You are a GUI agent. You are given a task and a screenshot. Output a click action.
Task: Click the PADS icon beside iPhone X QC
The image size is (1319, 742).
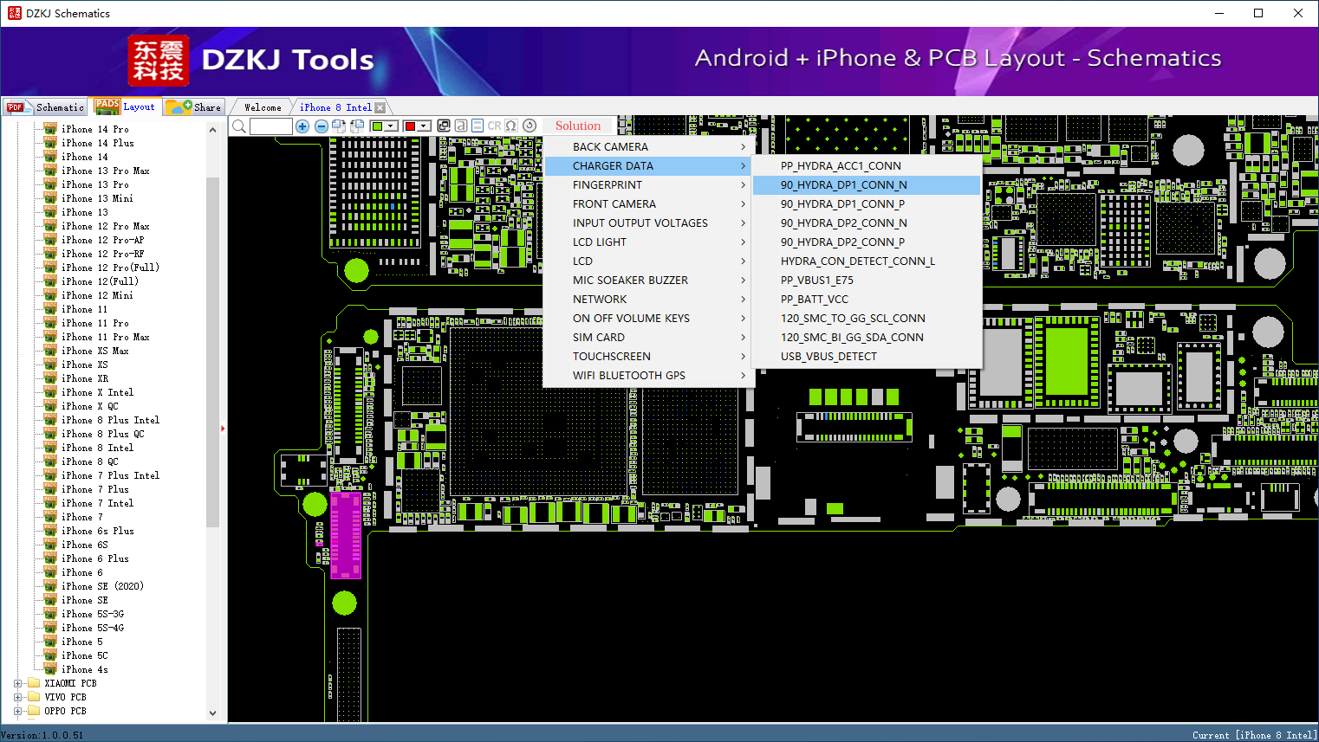[x=50, y=406]
